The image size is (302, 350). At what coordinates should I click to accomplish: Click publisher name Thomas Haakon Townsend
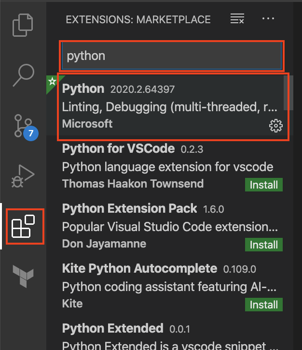(x=133, y=184)
